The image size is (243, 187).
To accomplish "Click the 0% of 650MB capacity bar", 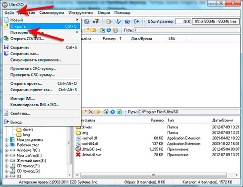I will [216, 21].
